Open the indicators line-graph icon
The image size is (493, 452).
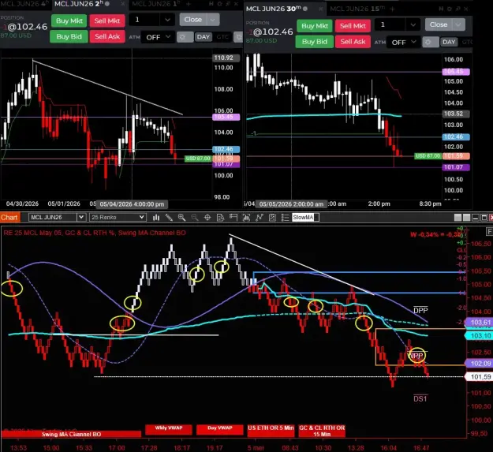point(260,217)
